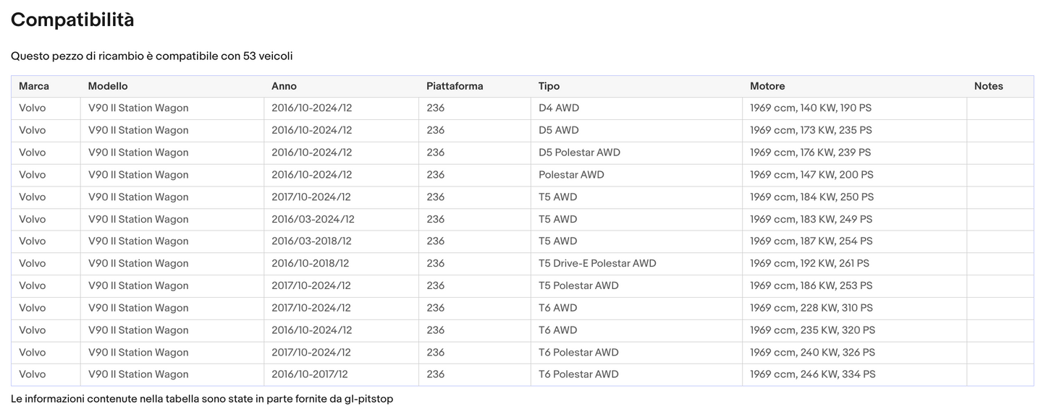Click the Piattaforma column header
The image size is (1046, 417).
coord(455,86)
